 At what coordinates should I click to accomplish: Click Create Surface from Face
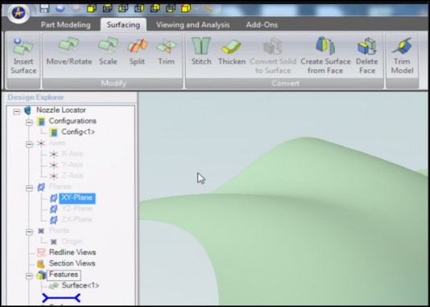(x=325, y=56)
